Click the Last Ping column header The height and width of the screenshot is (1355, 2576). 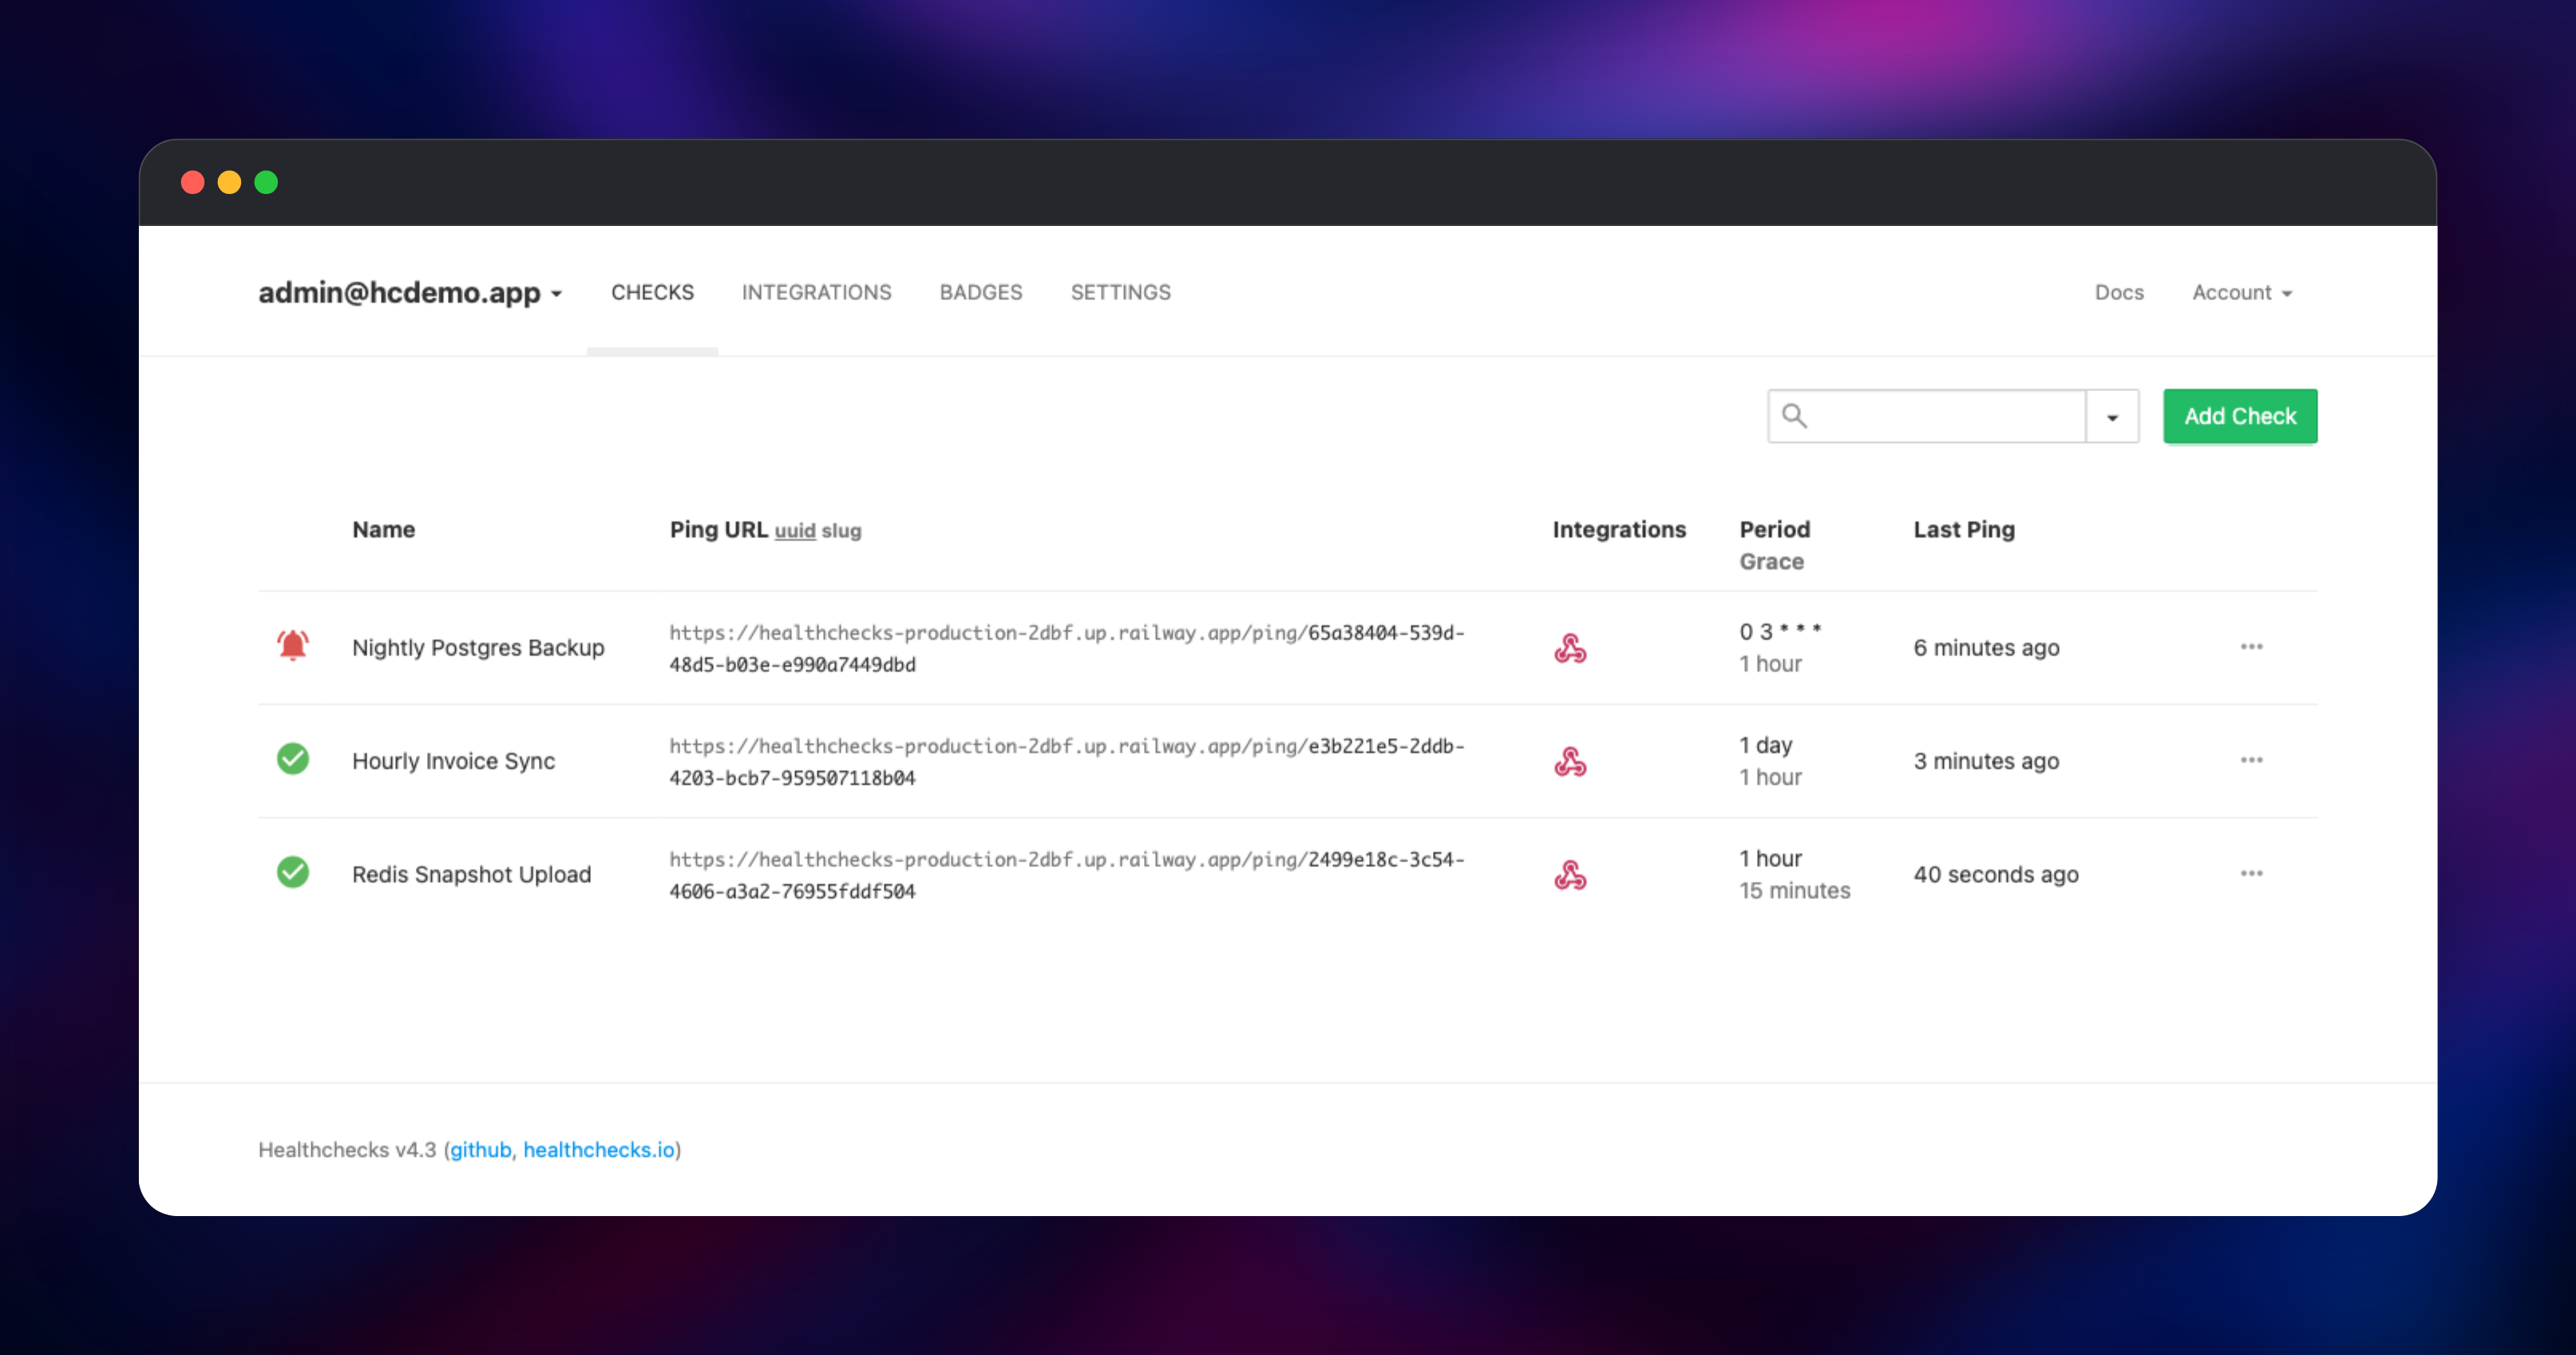(1964, 530)
